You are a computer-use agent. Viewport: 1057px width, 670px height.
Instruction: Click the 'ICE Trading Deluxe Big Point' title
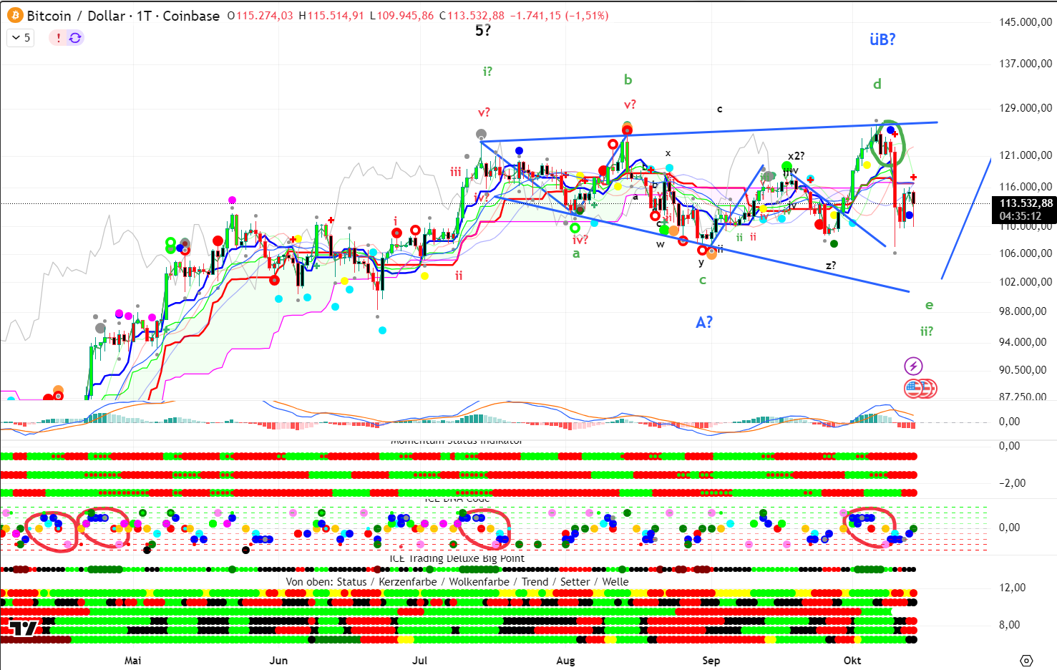(x=457, y=558)
